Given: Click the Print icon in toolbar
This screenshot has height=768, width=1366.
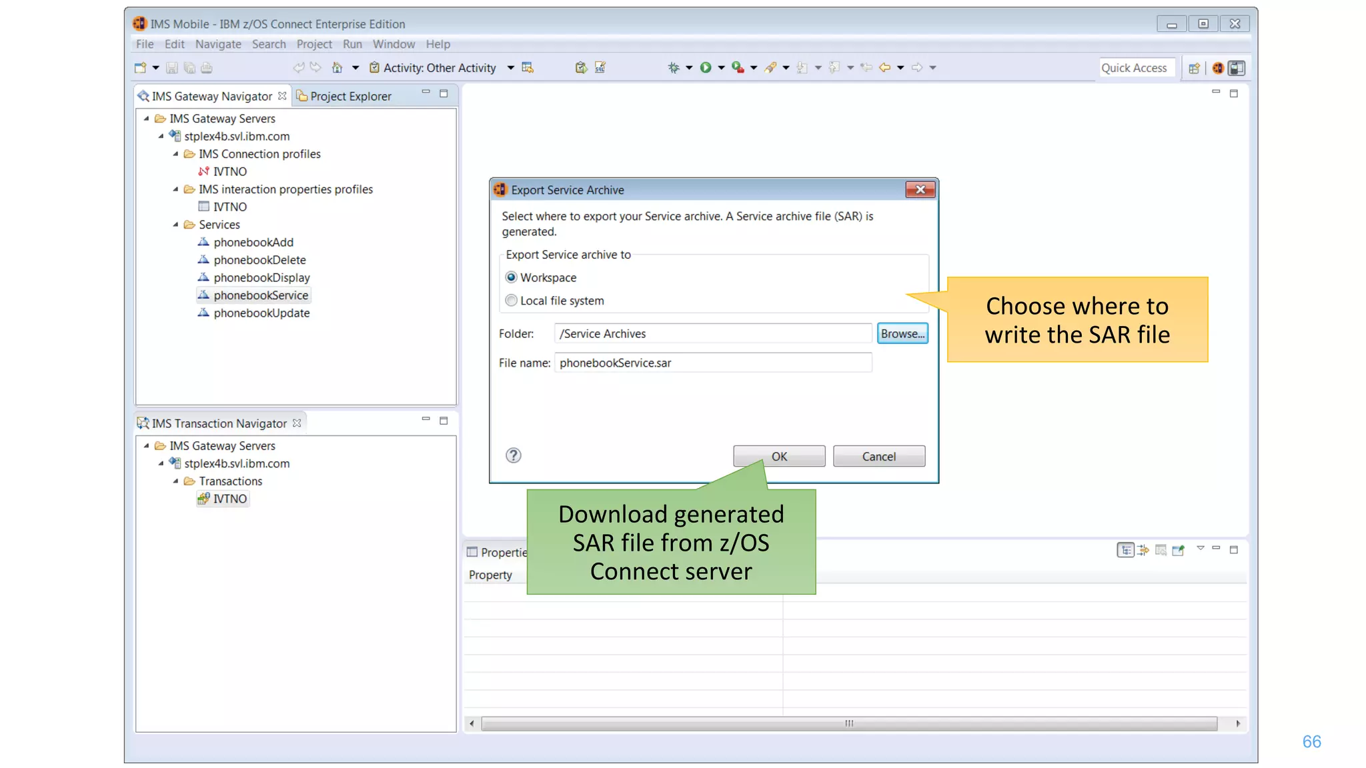Looking at the screenshot, I should (207, 67).
